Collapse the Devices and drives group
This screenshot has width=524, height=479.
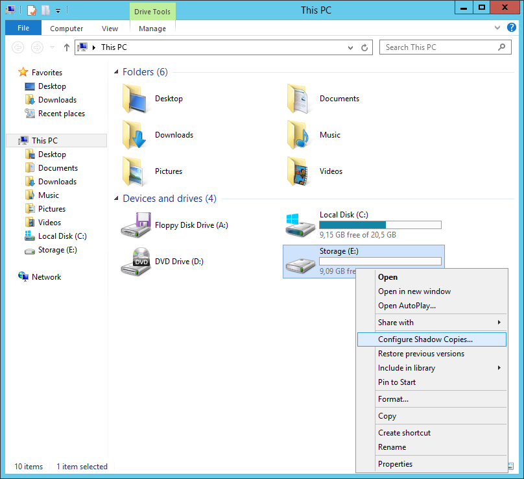[x=116, y=199]
